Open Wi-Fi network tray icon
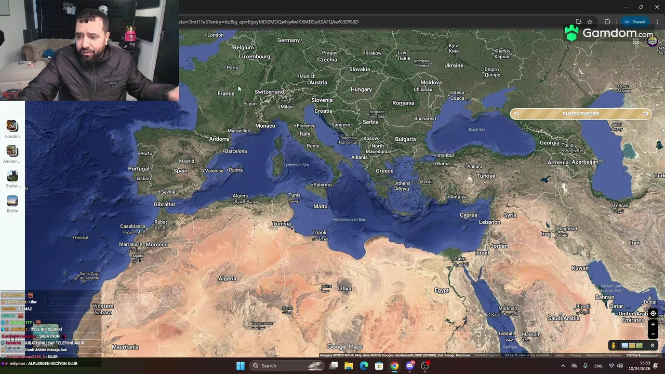The image size is (665, 374). pos(611,366)
